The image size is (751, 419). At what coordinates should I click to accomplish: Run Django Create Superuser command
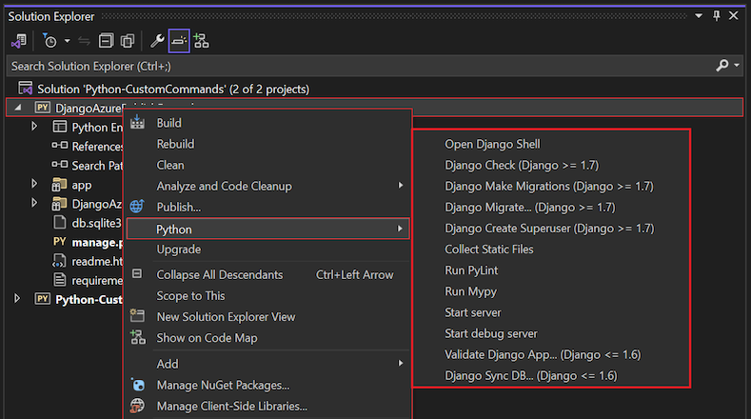[x=549, y=229]
